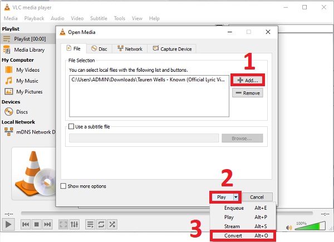Open the Video menu
This screenshot has width=334, height=242.
tap(77, 18)
